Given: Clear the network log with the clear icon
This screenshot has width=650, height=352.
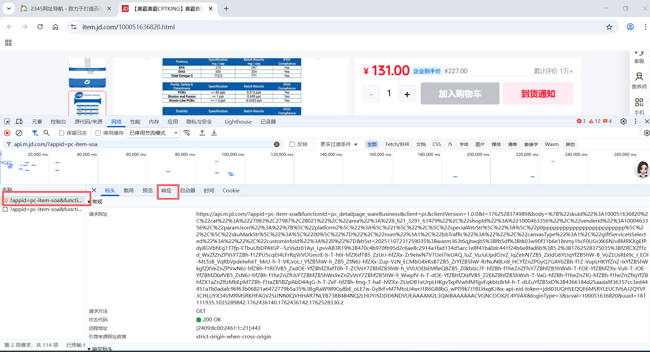Looking at the screenshot, I should click(x=19, y=133).
